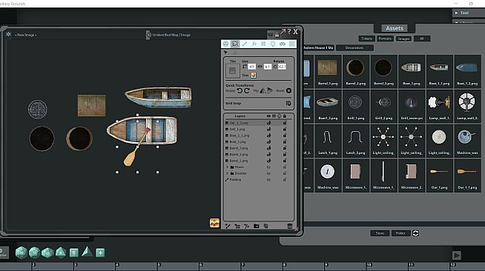The width and height of the screenshot is (485, 271).
Task: Add a paint layer icon at bottom
Action: (228, 226)
